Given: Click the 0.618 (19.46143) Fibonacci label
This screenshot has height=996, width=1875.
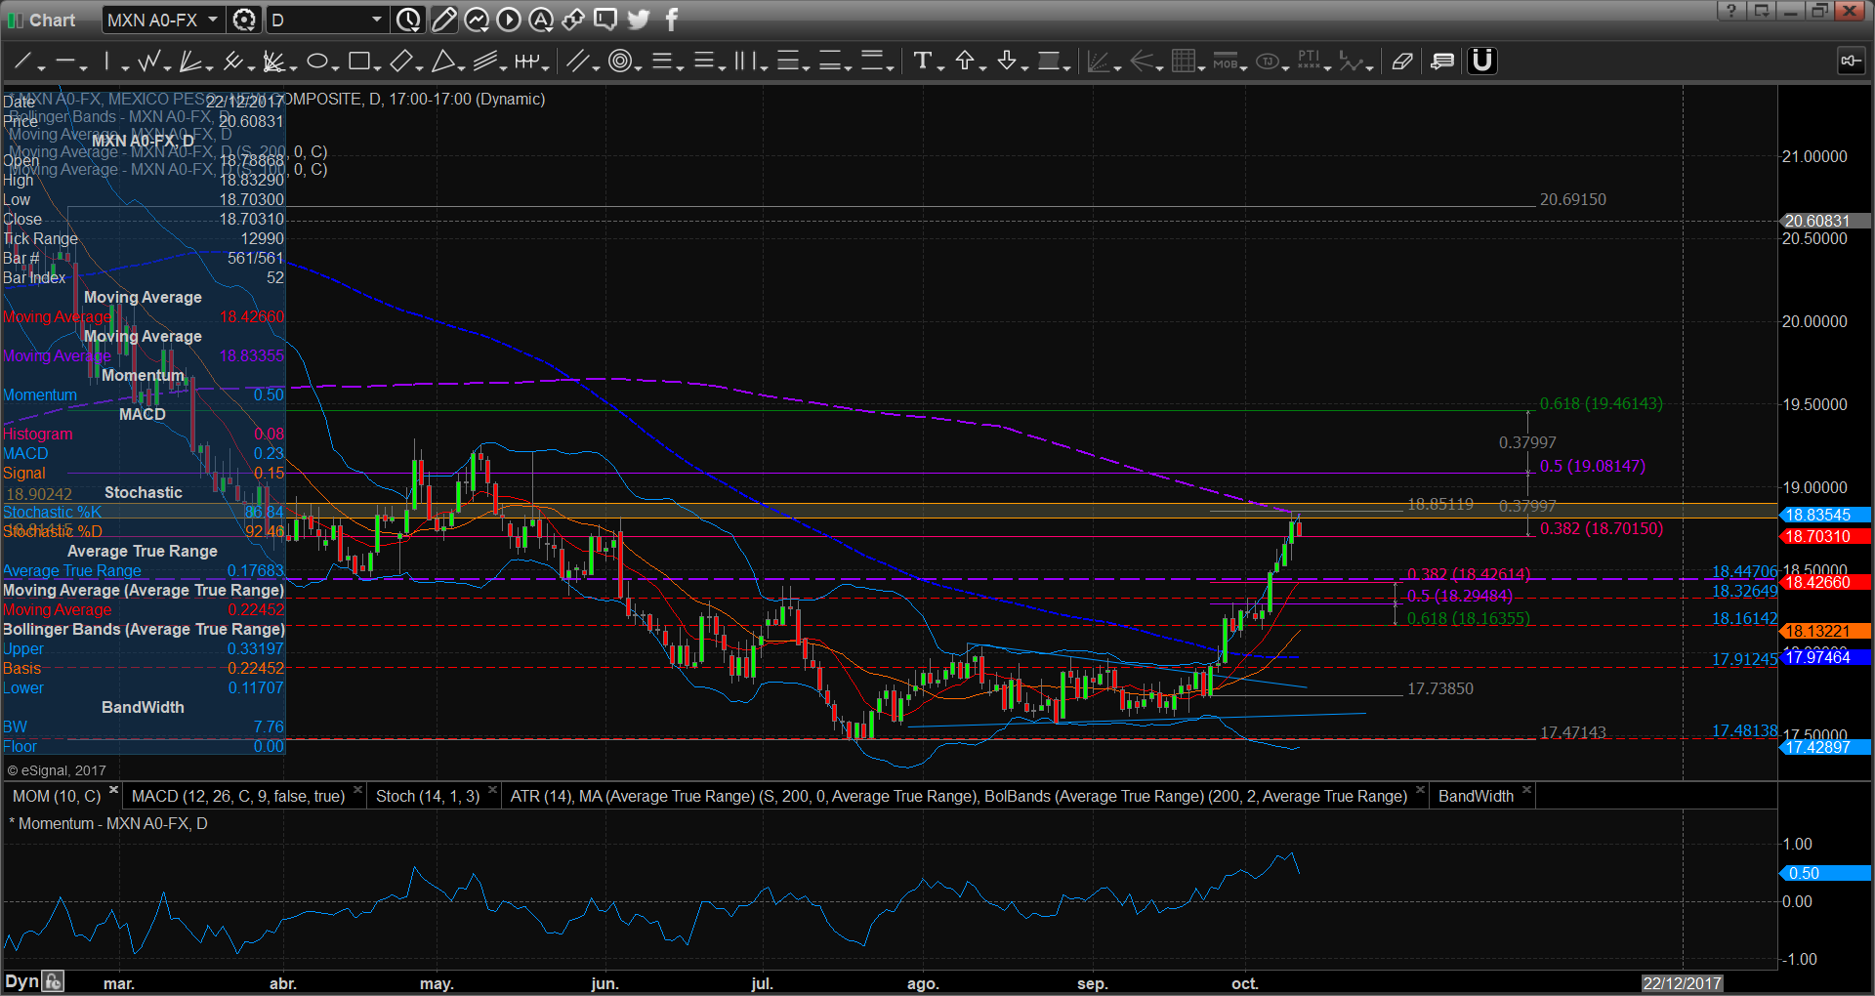Looking at the screenshot, I should [x=1601, y=403].
